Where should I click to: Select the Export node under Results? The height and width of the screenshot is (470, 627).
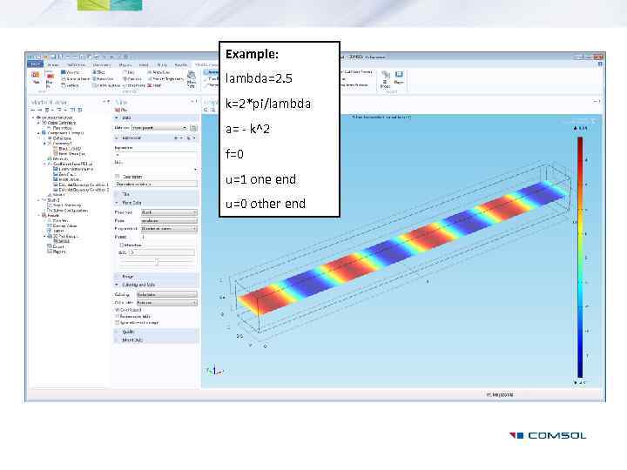[56, 246]
